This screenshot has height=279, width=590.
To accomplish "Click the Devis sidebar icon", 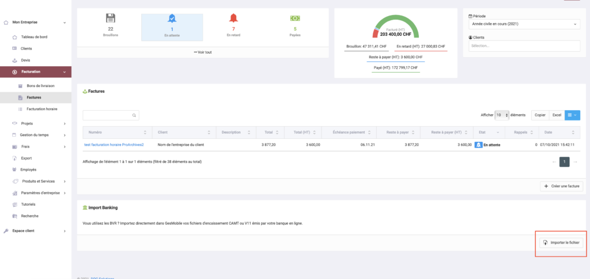I will (14, 61).
